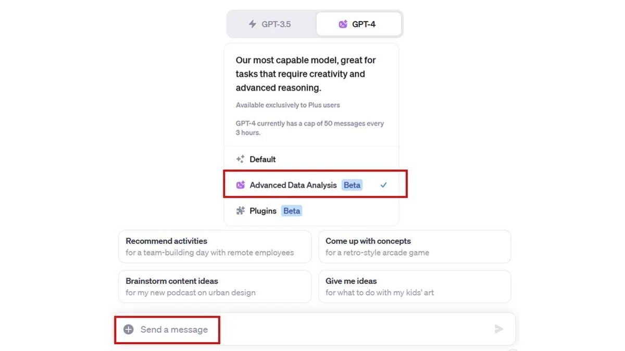Select the GPT-4 model tab

(358, 24)
